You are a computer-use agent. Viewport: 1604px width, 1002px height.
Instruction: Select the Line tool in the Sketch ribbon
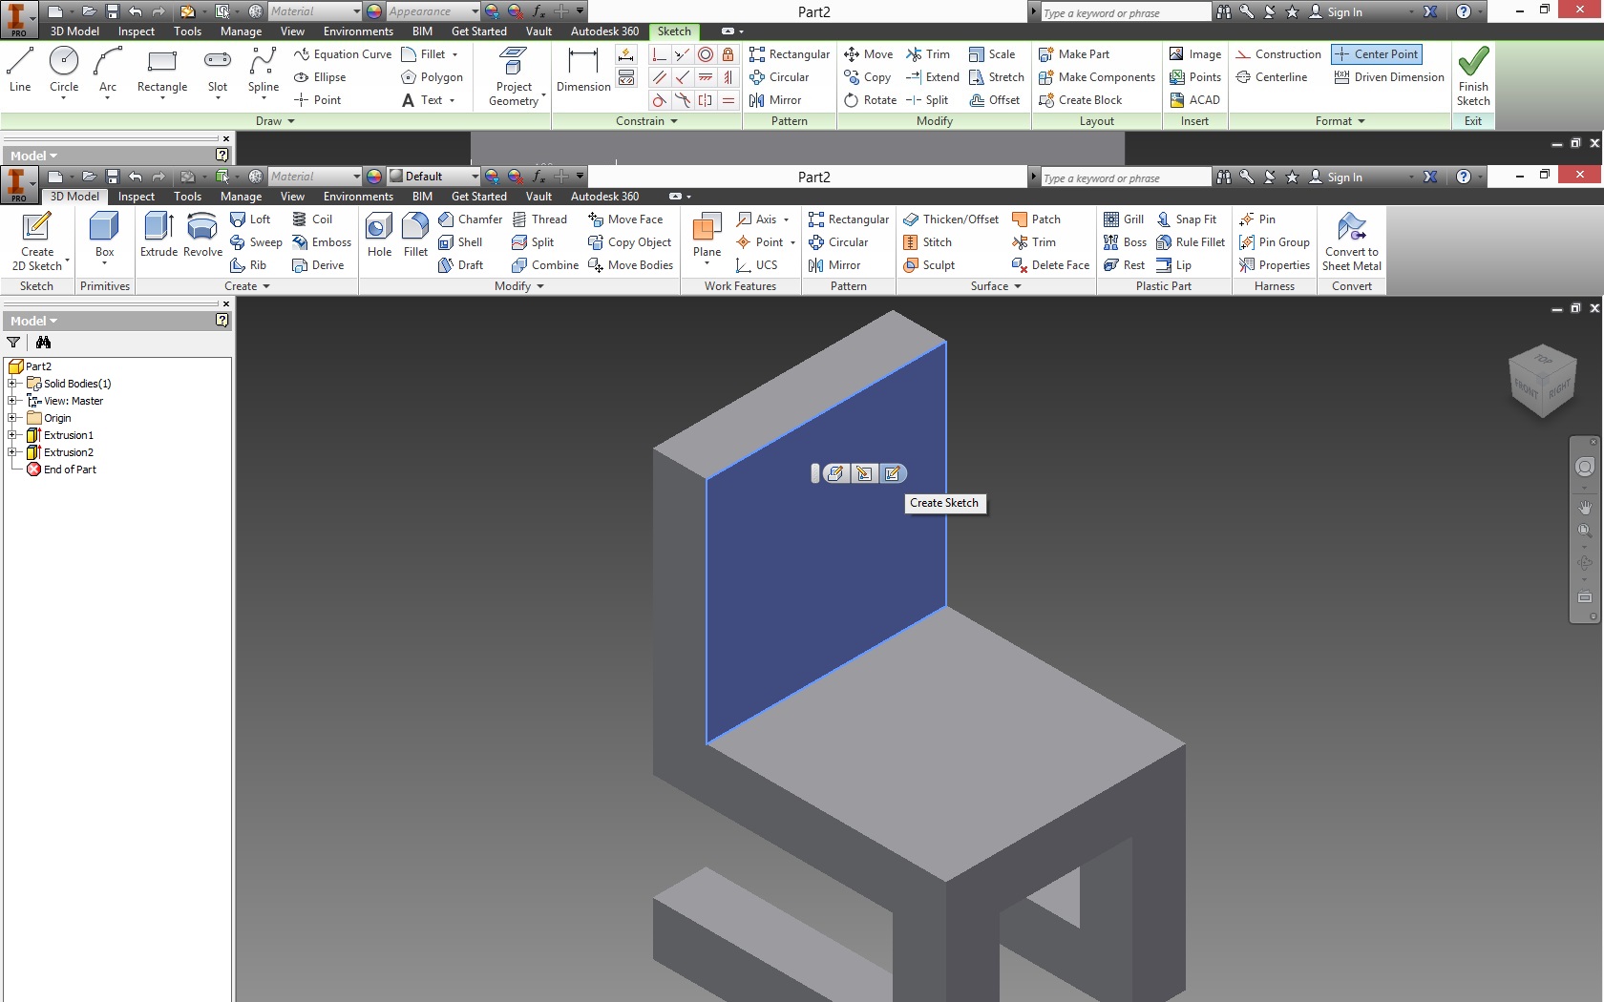point(20,70)
